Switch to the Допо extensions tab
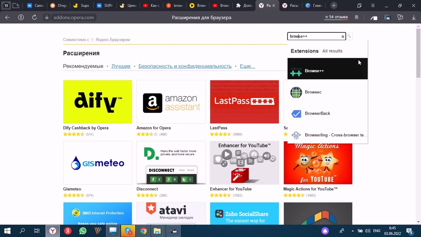The width and height of the screenshot is (421, 237). (244, 6)
